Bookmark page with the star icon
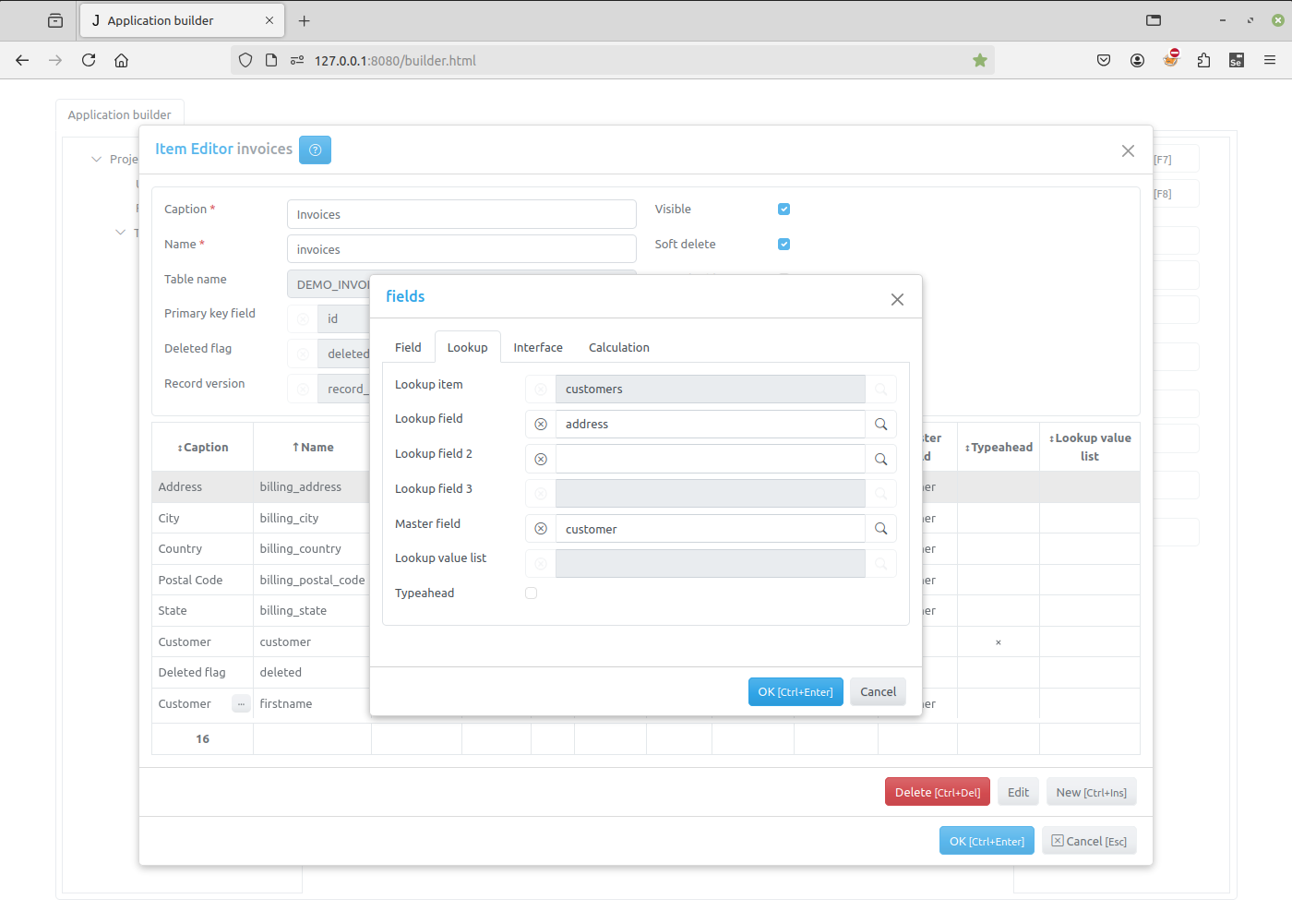Image resolution: width=1292 pixels, height=911 pixels. [979, 61]
